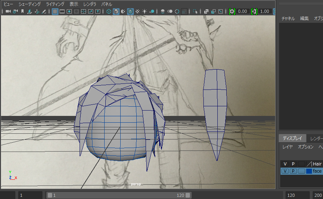Click the Hair layer color swatch

click(309, 164)
